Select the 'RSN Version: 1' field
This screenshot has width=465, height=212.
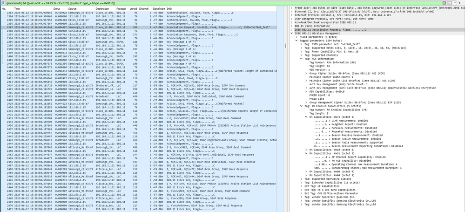coord(319,70)
